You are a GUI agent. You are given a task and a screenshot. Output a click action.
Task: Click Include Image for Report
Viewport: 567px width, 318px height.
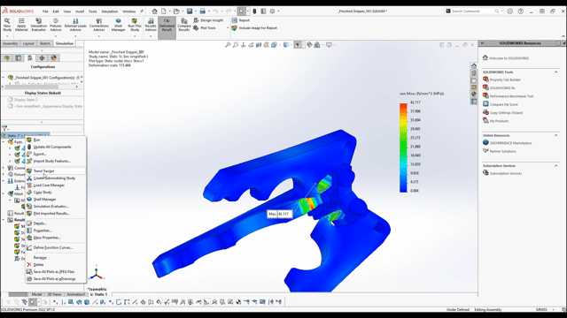pos(254,27)
